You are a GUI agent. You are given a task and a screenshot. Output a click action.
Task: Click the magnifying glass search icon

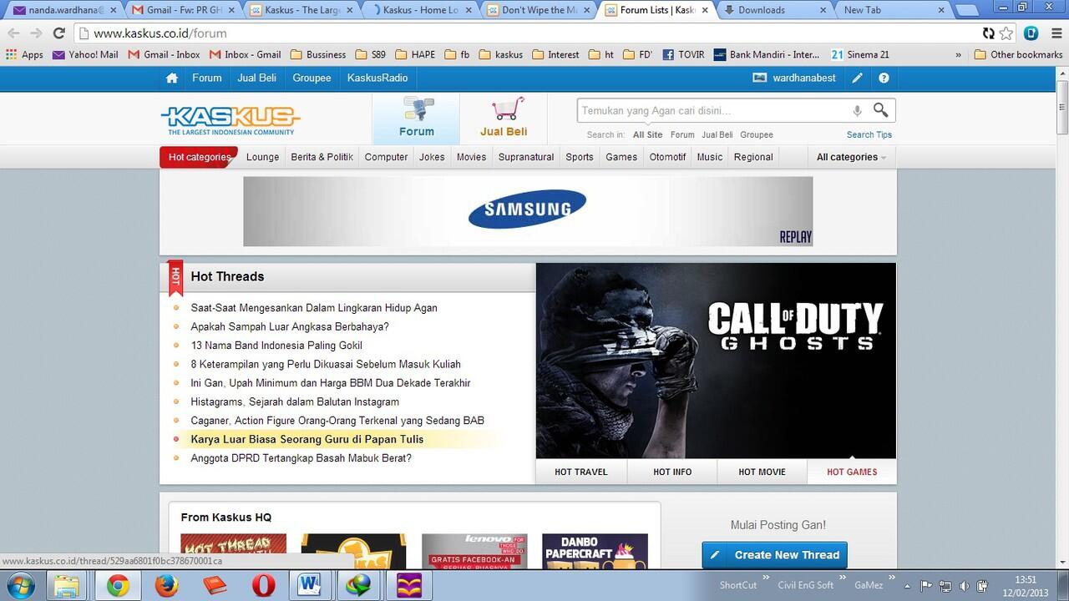pos(880,110)
